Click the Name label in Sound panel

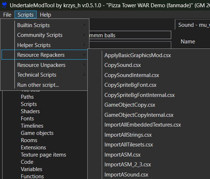point(188,42)
